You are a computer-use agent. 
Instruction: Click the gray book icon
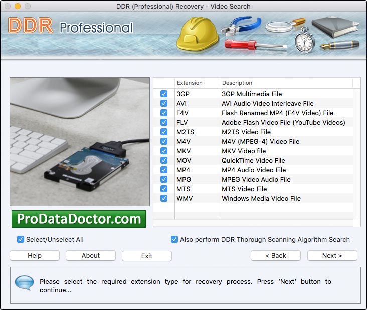tap(335, 27)
